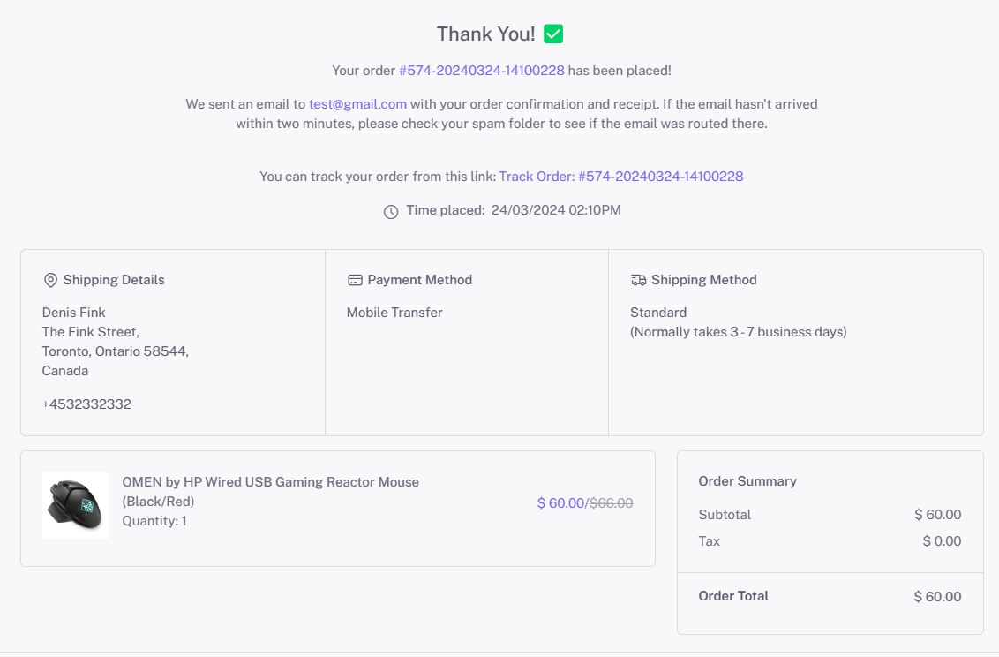Open order number #574-20240324-14100228 link
Screen dimensions: 999x657
coord(481,70)
